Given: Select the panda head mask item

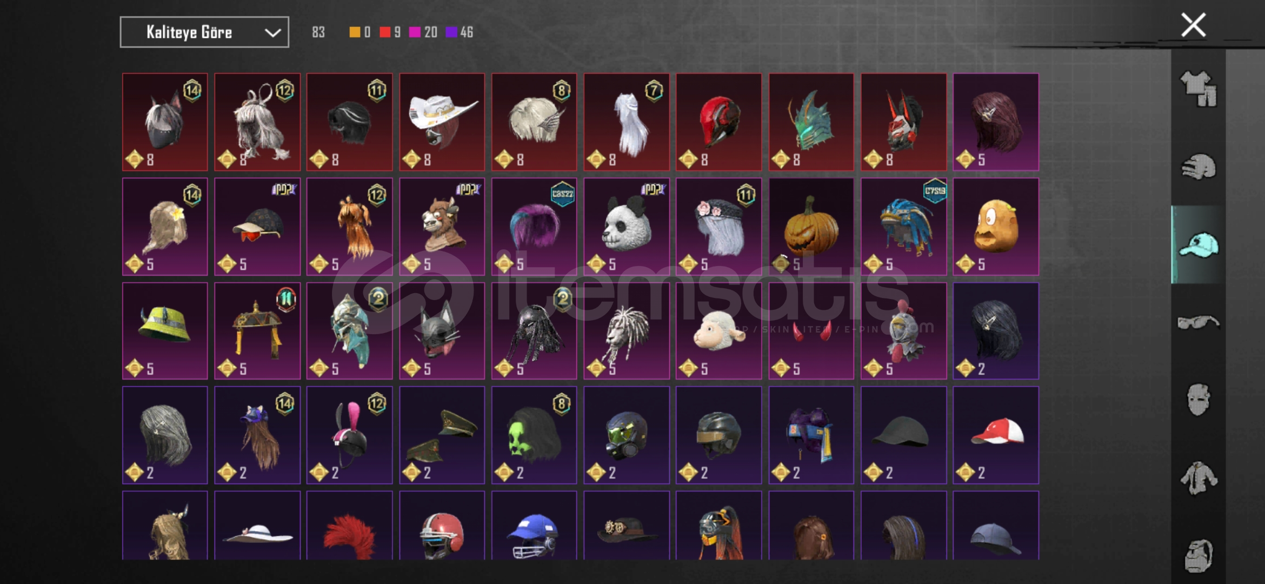Looking at the screenshot, I should click(627, 227).
